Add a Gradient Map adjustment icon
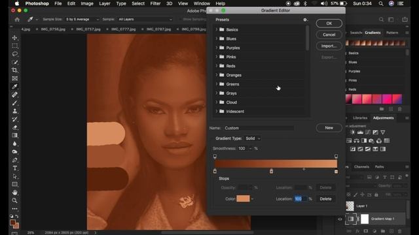This screenshot has height=235, width=419. [383, 149]
